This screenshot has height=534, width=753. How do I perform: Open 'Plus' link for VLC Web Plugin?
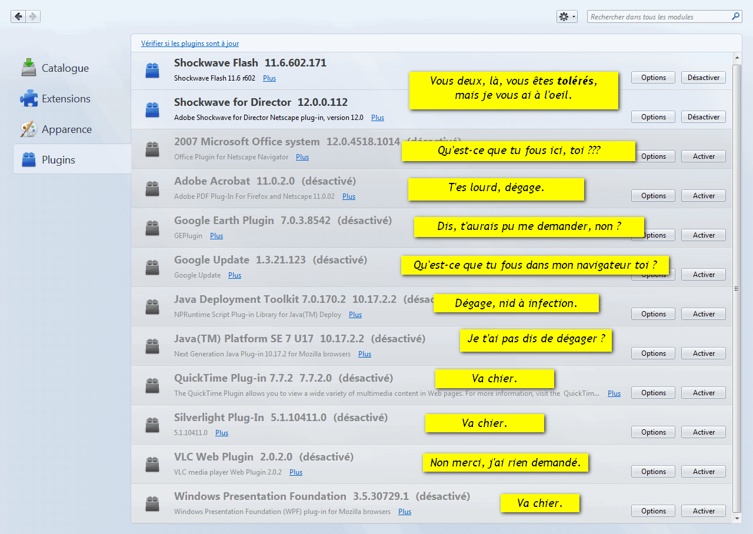[x=296, y=472]
